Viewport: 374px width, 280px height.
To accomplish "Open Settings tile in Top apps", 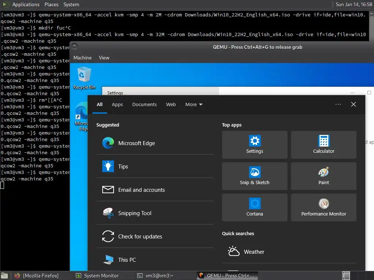I will (x=255, y=145).
